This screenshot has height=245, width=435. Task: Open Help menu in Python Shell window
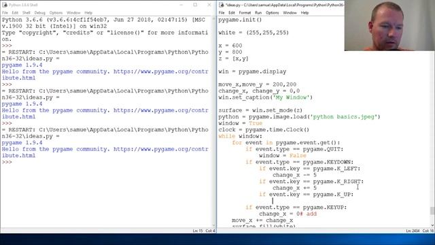(x=88, y=13)
